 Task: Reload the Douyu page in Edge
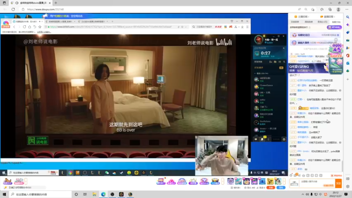(13, 9)
